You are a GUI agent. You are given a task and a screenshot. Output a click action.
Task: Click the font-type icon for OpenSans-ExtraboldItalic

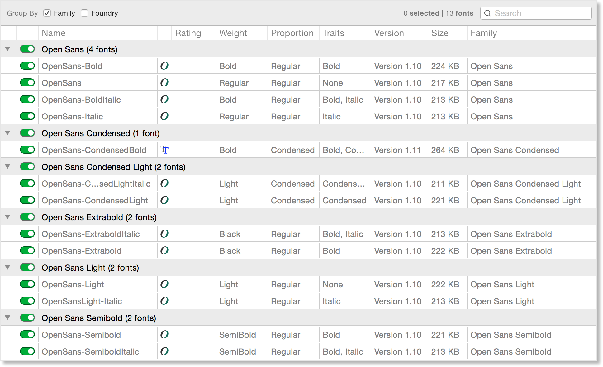click(164, 234)
